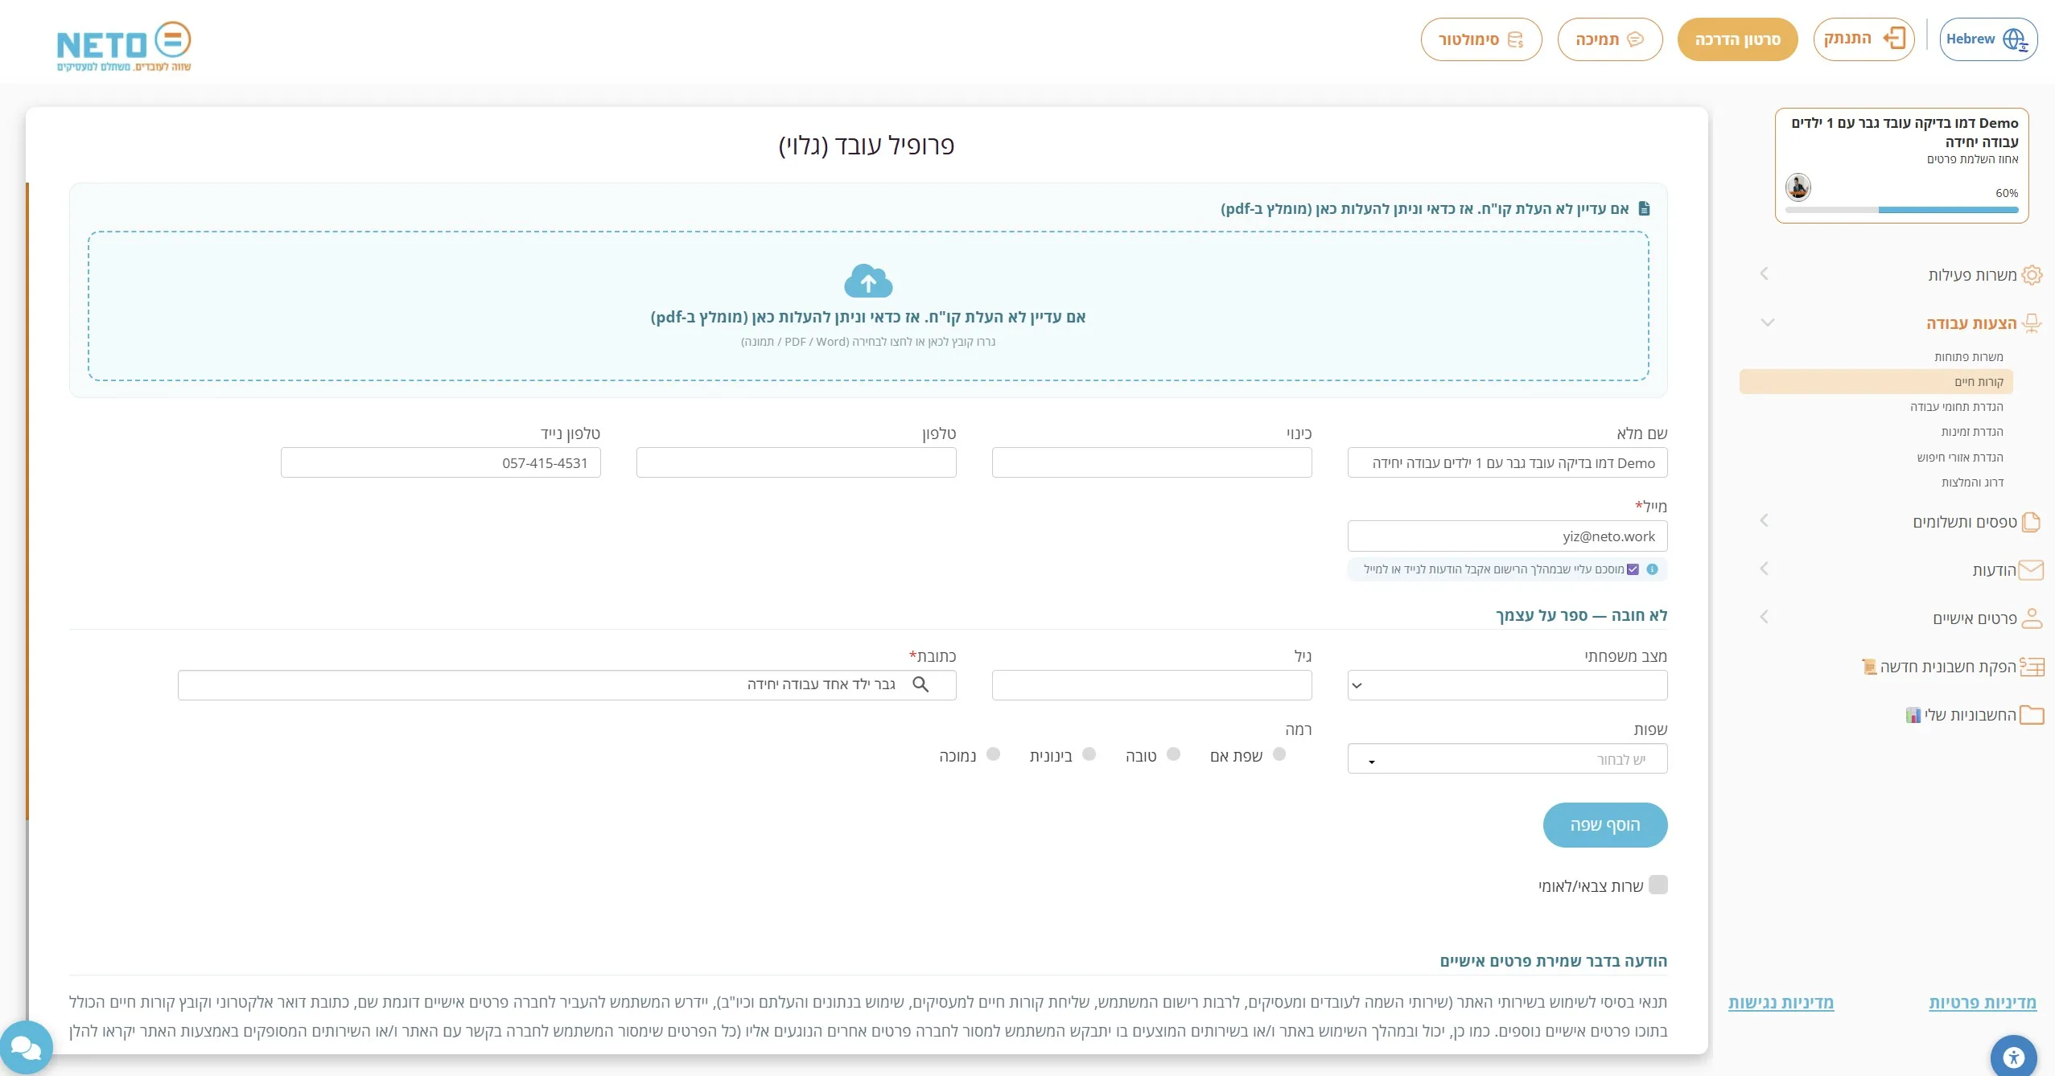Image resolution: width=2055 pixels, height=1076 pixels.
Task: Select the בינונית level radio button
Action: point(1089,754)
